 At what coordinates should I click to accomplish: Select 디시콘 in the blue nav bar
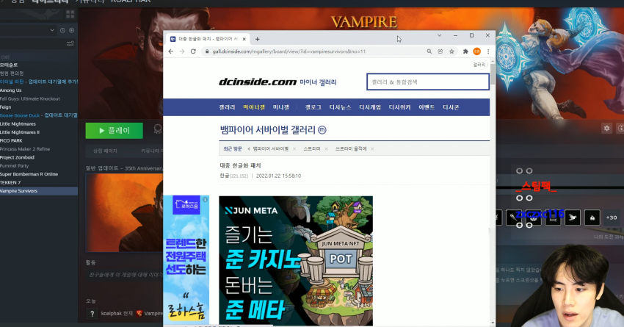(451, 107)
